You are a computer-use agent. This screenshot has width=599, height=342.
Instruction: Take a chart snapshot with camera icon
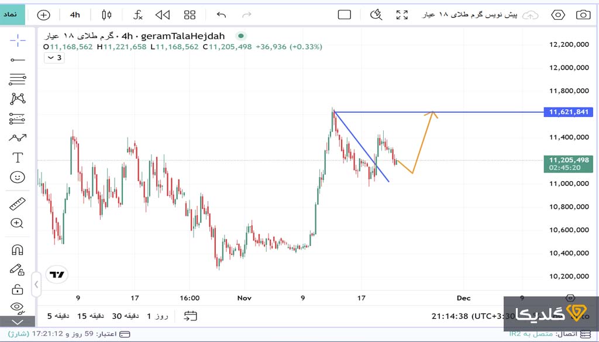click(x=583, y=15)
